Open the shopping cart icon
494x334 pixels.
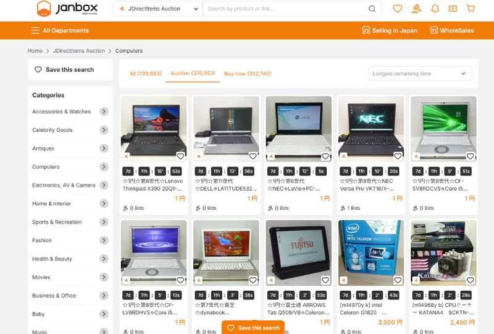(x=471, y=9)
